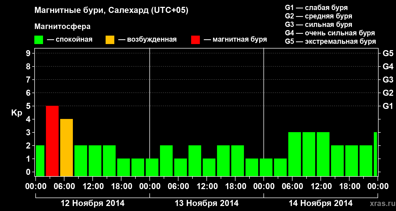The image size is (396, 211).
Task: Click green bar spanning midnight 12–13 Ноября
Action: pos(152,167)
